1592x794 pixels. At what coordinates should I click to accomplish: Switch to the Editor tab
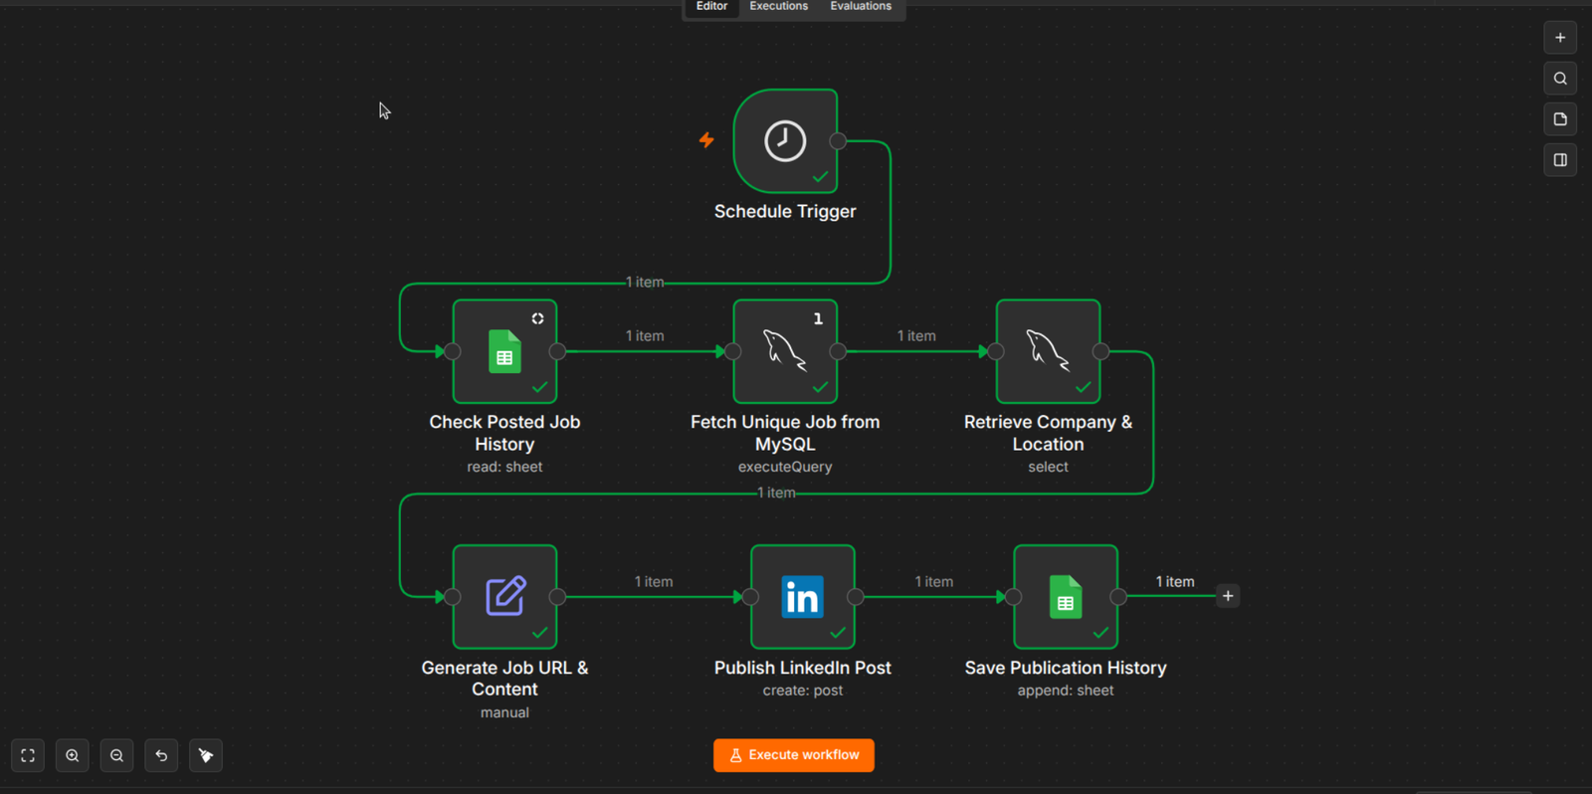711,7
